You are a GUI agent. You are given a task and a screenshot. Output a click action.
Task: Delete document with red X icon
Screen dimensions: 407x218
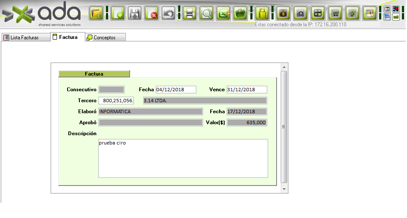(151, 13)
